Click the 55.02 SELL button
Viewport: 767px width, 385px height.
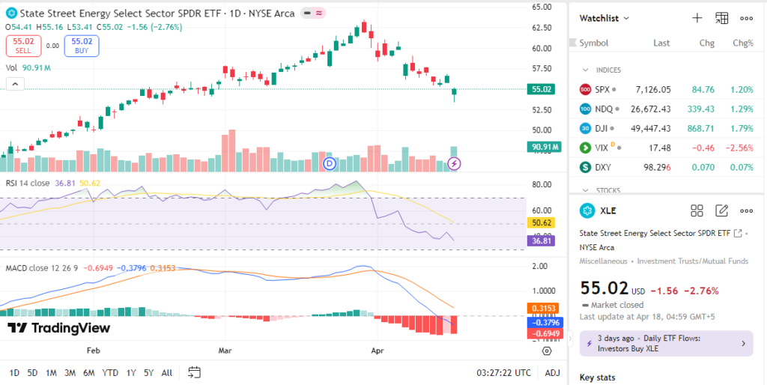click(x=23, y=46)
